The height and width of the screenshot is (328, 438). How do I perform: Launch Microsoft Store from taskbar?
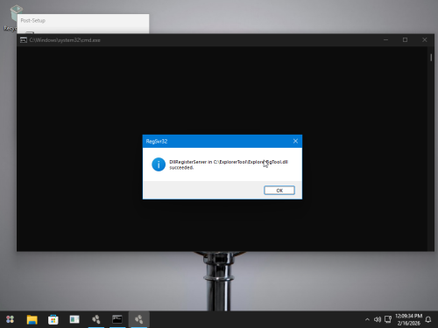click(x=53, y=319)
